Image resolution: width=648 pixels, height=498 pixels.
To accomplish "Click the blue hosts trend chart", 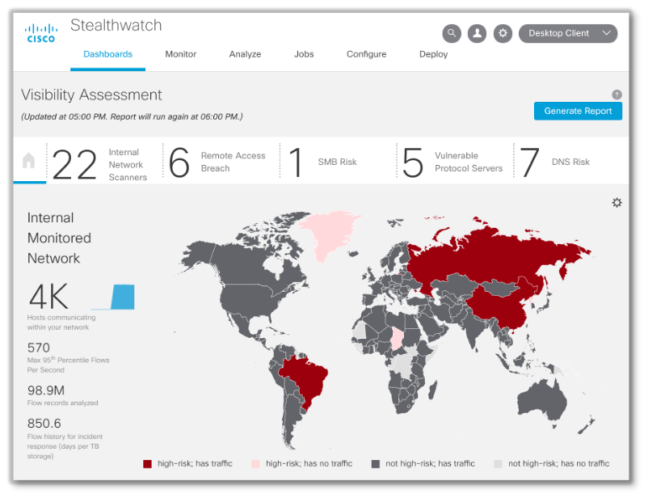I will [x=115, y=297].
